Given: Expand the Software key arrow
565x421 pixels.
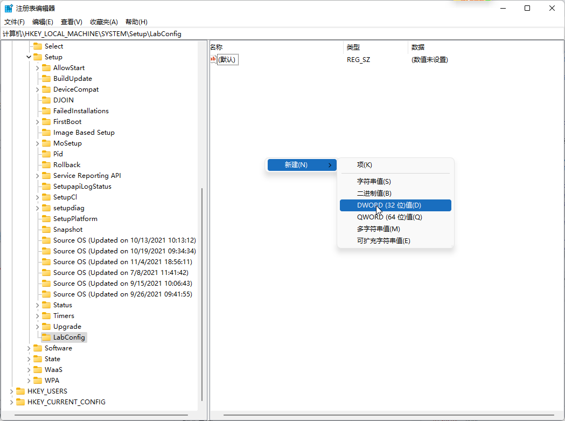Looking at the screenshot, I should tap(29, 348).
